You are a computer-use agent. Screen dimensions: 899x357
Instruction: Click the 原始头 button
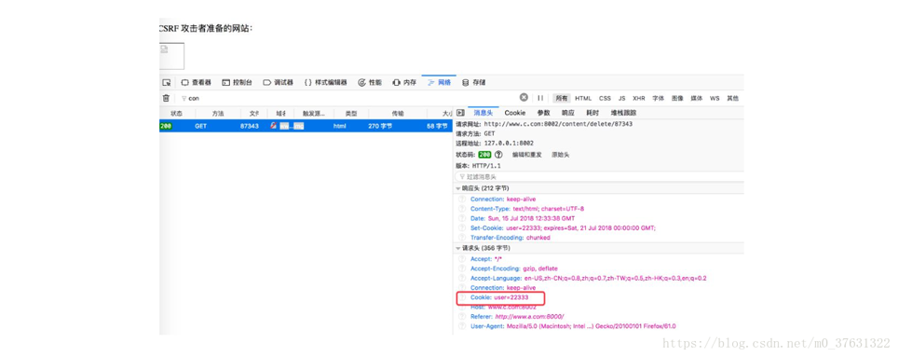[x=560, y=155]
